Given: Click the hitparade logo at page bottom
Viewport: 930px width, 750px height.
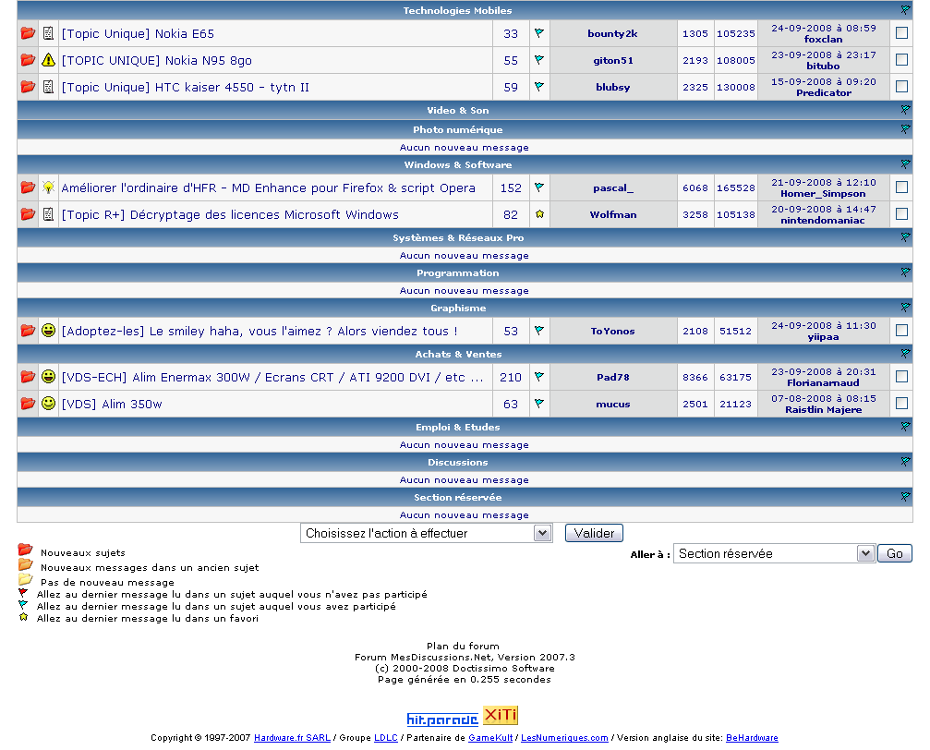Looking at the screenshot, I should click(441, 715).
